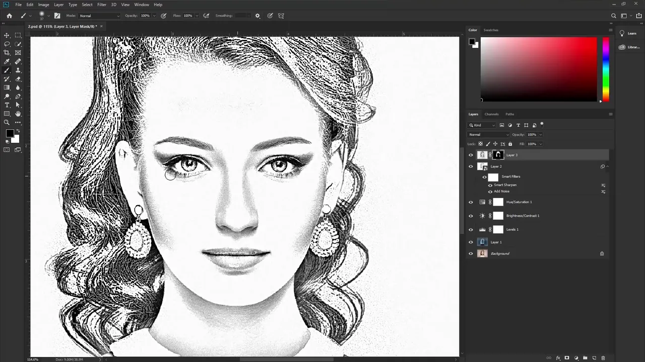The width and height of the screenshot is (645, 362).
Task: Select the Hand tool
Action: (x=18, y=114)
